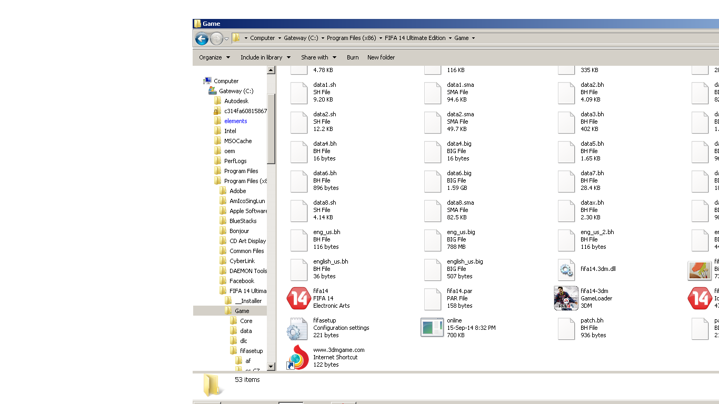Select the file named data7.bh
Screen dimensions: 719x404
(x=592, y=173)
